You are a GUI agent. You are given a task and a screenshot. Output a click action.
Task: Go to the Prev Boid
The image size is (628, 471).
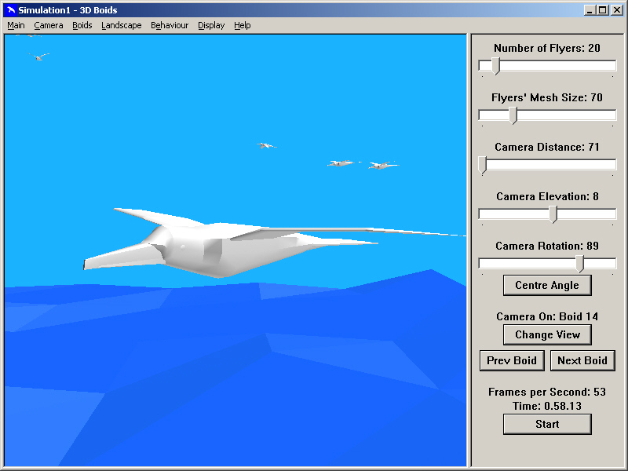512,360
